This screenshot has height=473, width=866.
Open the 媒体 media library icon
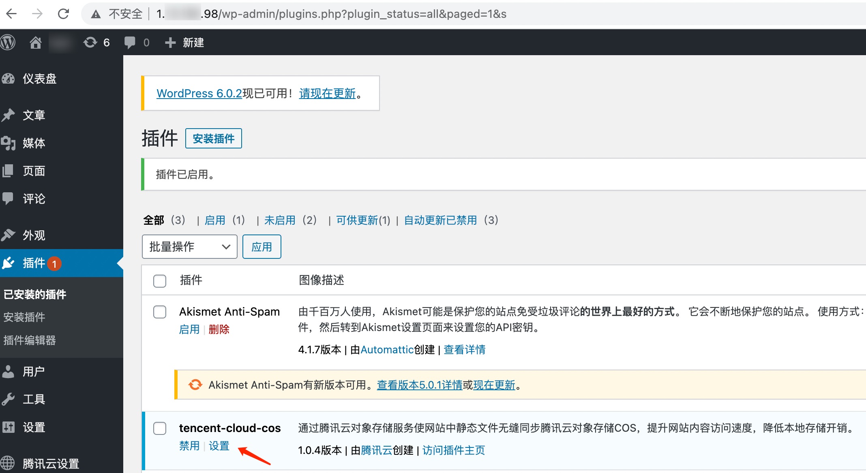coord(8,143)
